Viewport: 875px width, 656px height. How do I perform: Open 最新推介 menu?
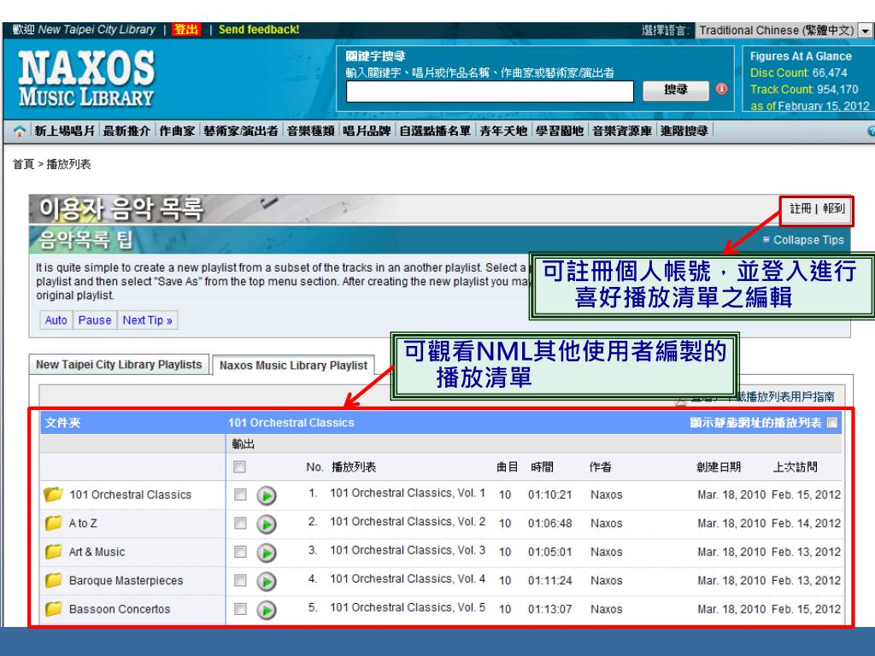point(126,131)
